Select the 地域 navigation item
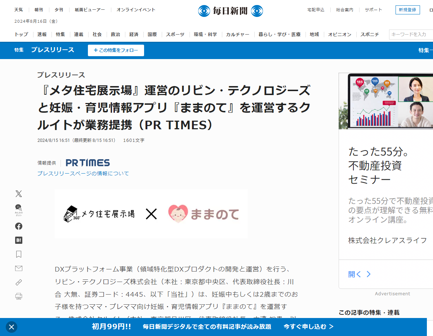 click(x=314, y=35)
